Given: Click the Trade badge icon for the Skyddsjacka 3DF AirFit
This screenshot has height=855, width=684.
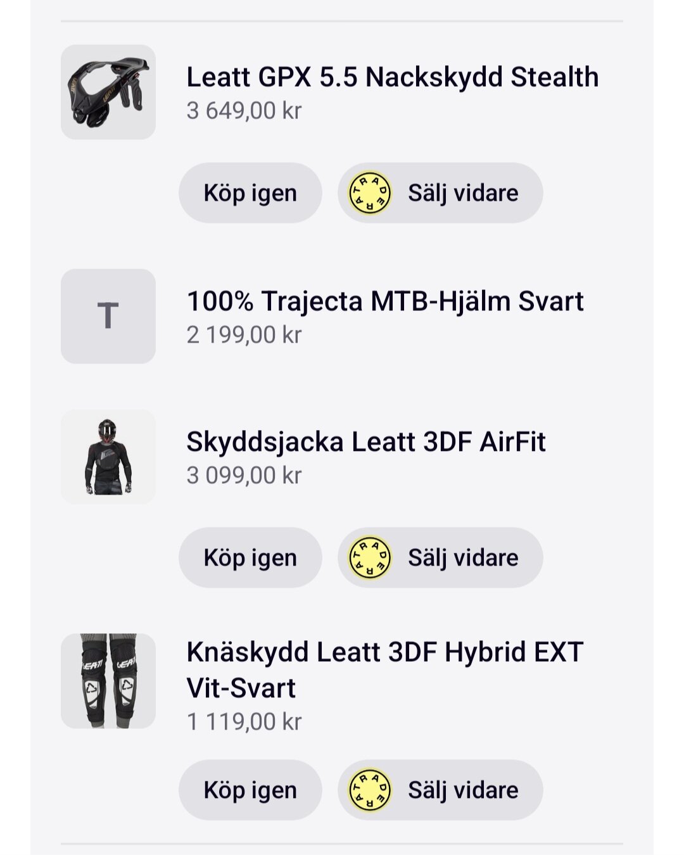Looking at the screenshot, I should (370, 558).
